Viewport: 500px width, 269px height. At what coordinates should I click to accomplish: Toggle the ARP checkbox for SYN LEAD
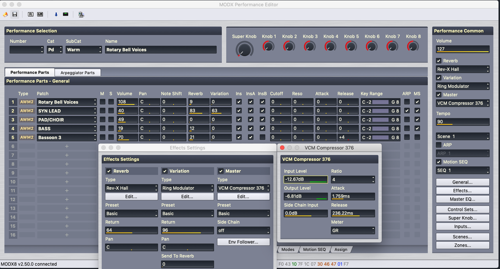coord(407,111)
